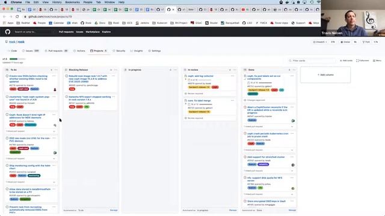Open the Security repository tab
This screenshot has height=216, width=385.
[x=119, y=51]
